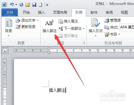Open 管理源 to manage sources

[113, 20]
